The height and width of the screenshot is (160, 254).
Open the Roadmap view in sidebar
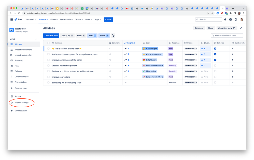[x=19, y=60]
